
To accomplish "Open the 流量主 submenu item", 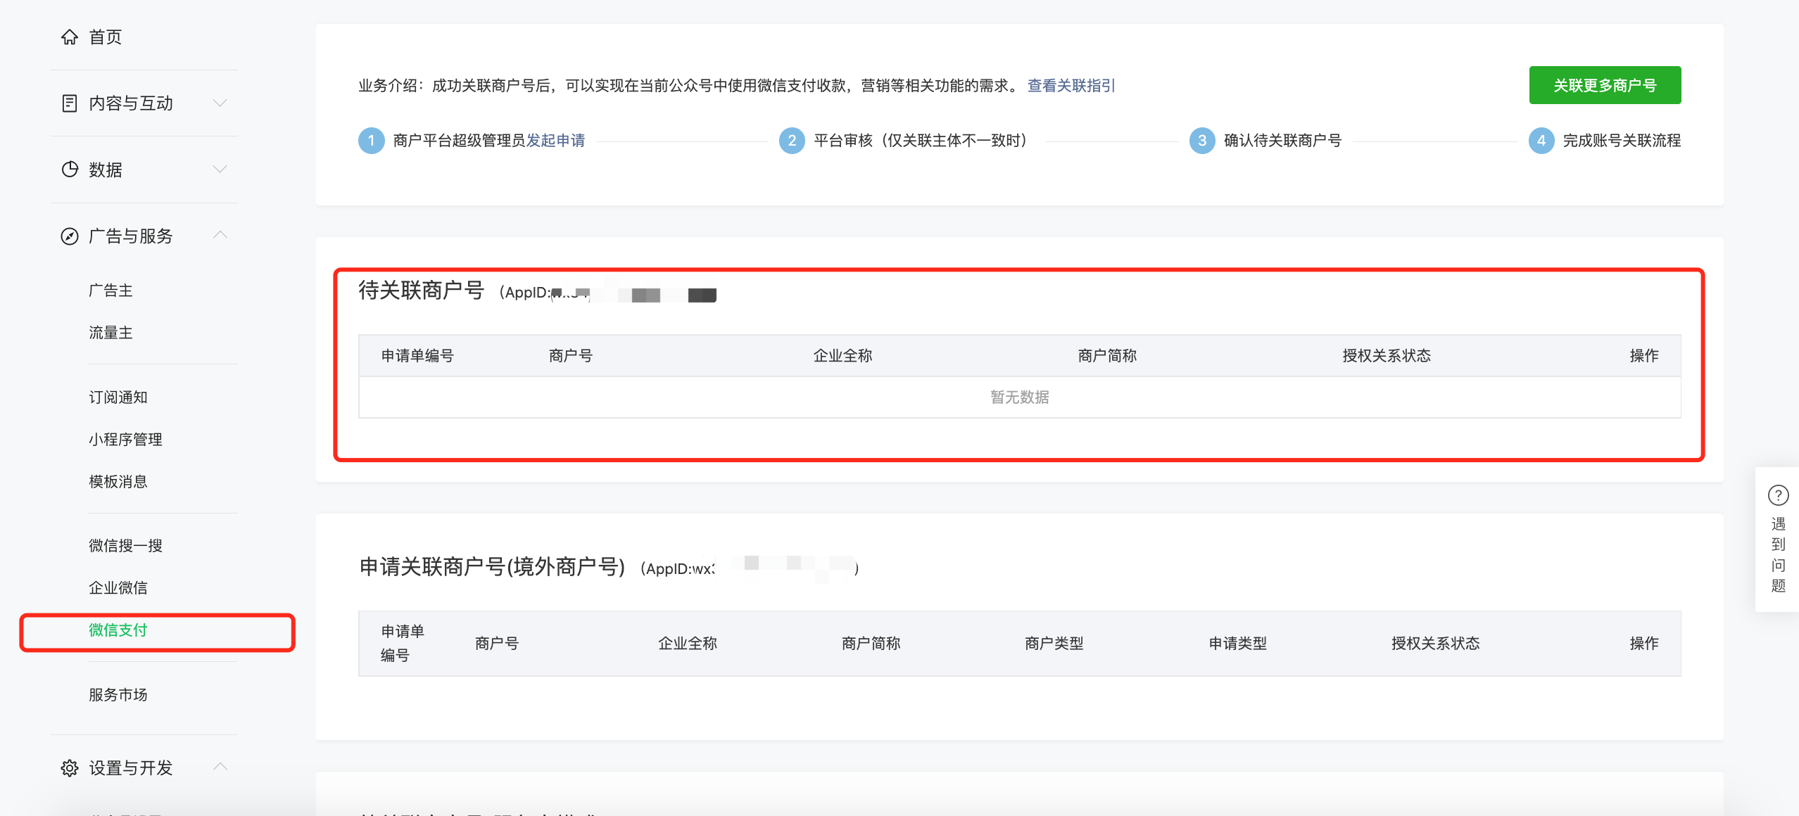I will pos(111,333).
